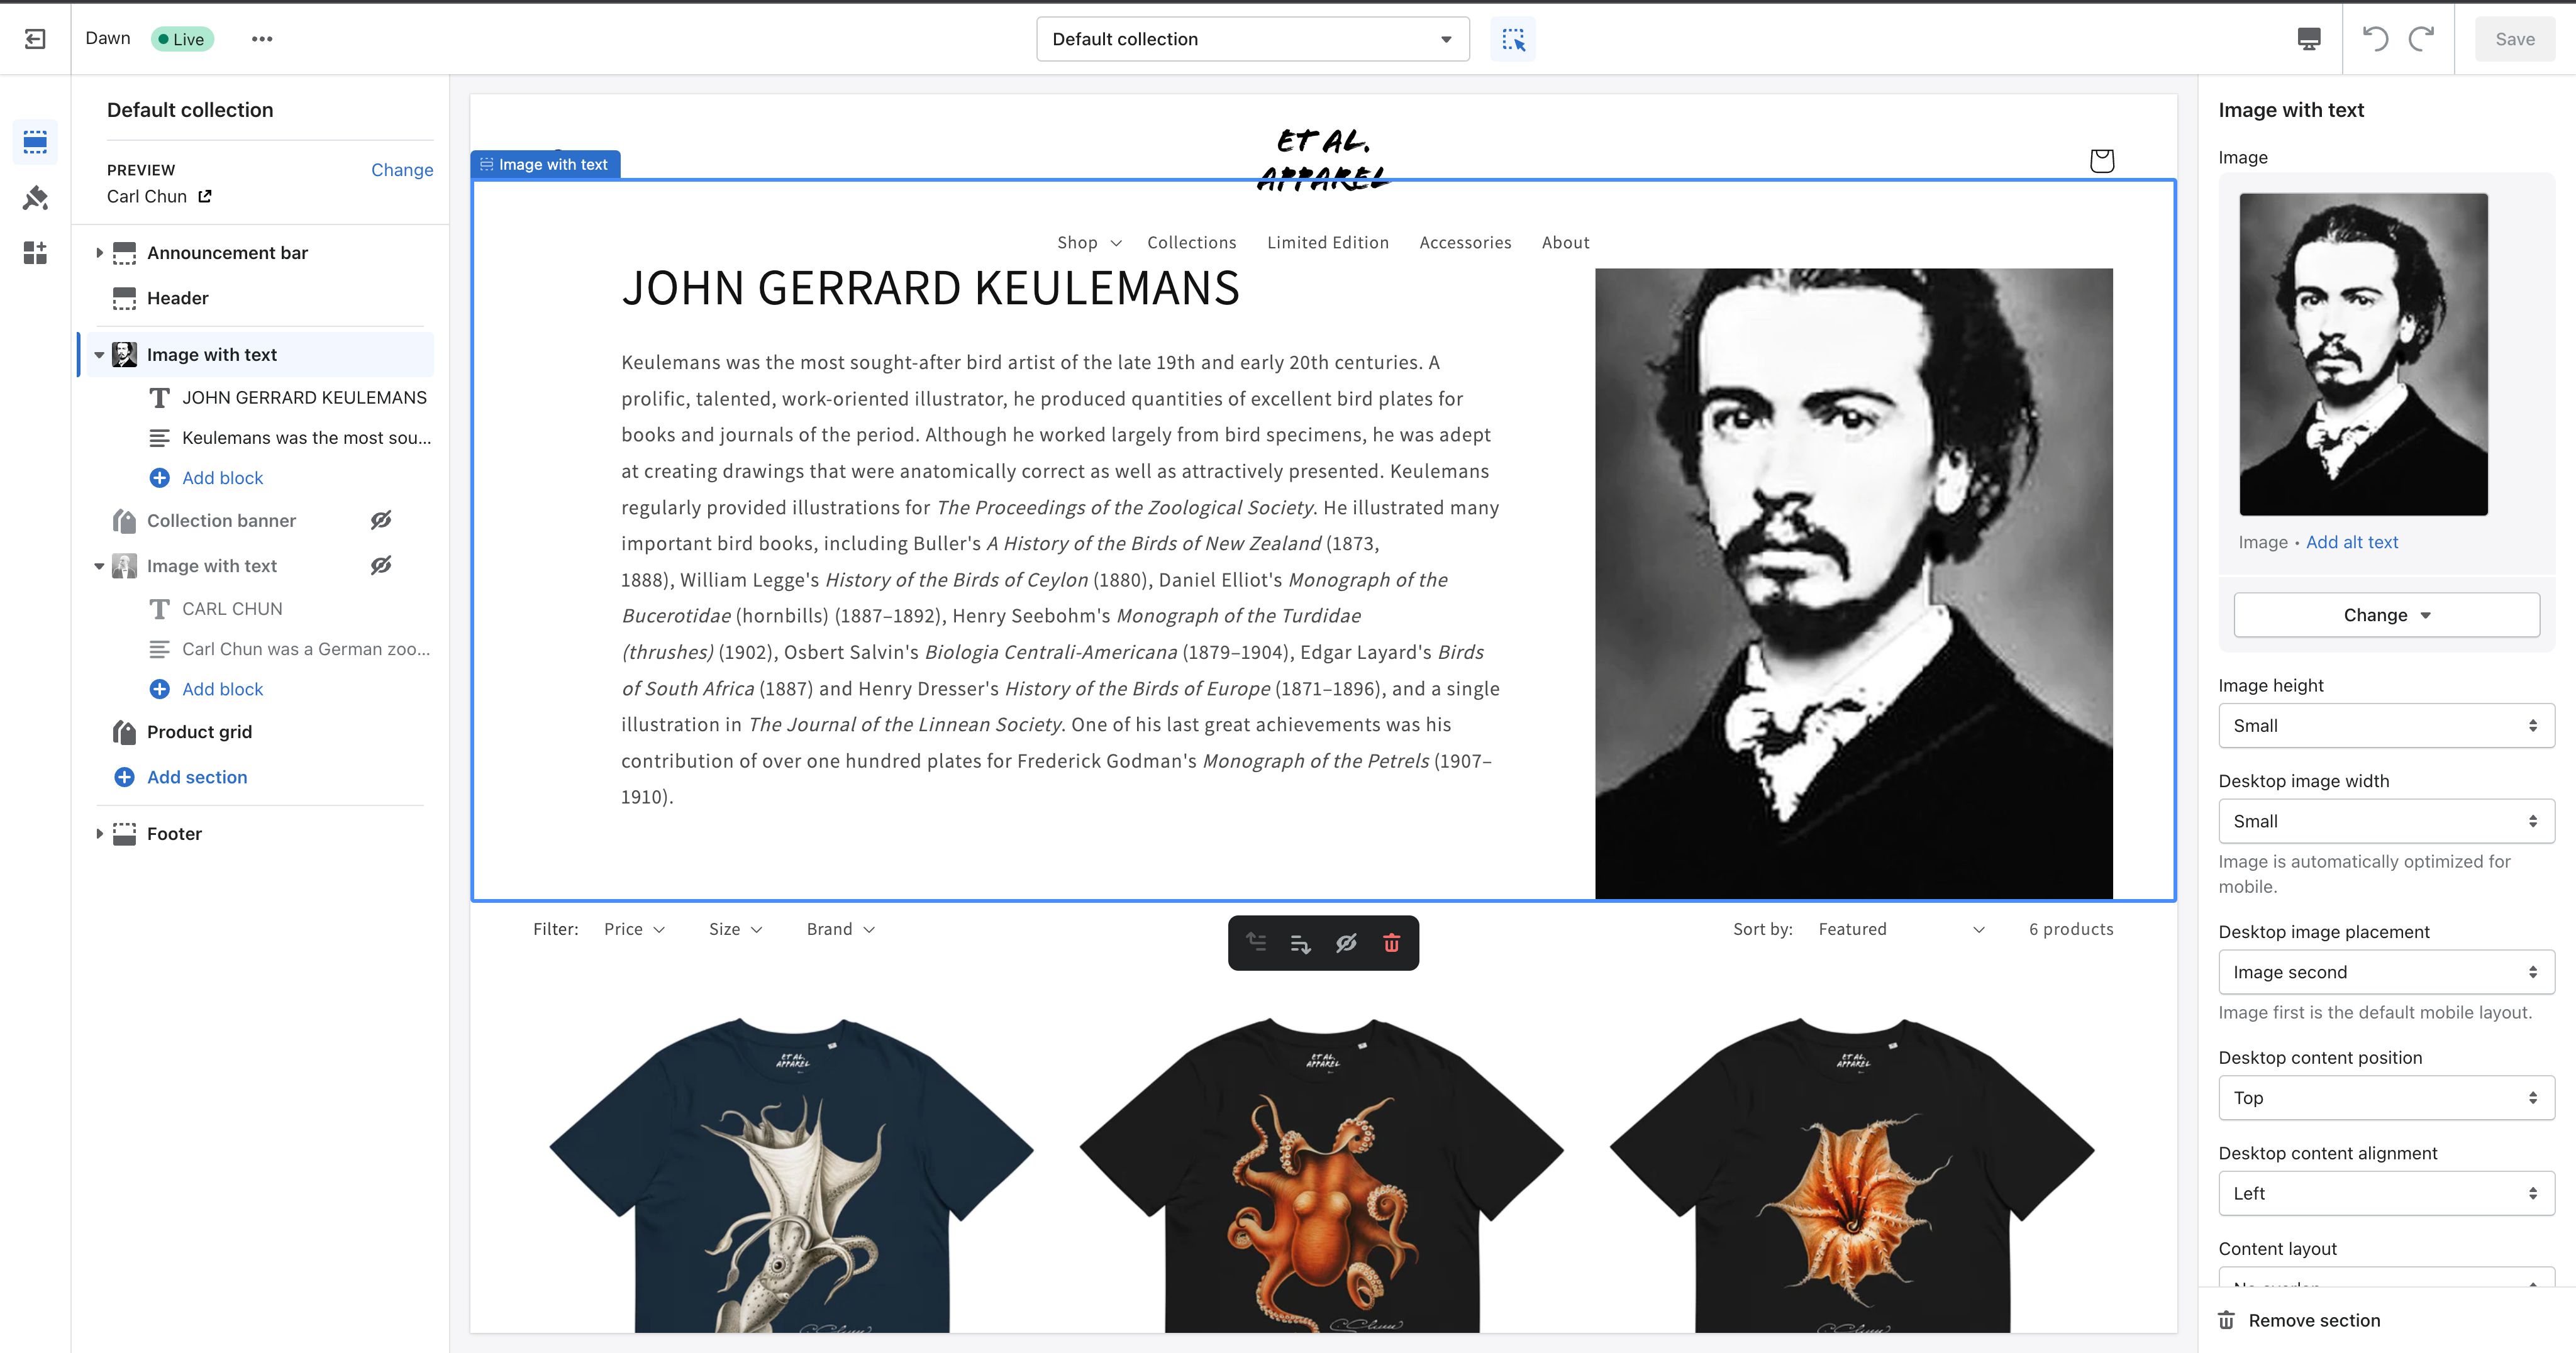Open the app embeds sidebar icon
The height and width of the screenshot is (1353, 2576).
[35, 253]
